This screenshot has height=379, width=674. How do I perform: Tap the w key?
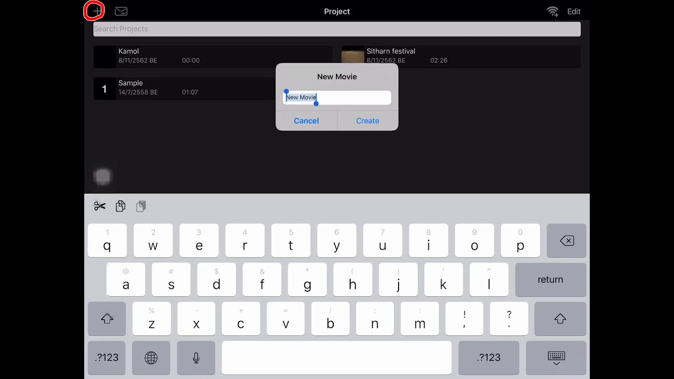[153, 241]
